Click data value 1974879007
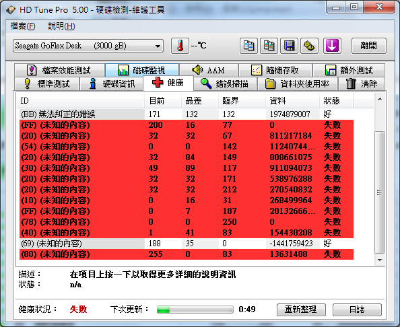Viewport: 400px width, 327px height. (x=290, y=114)
